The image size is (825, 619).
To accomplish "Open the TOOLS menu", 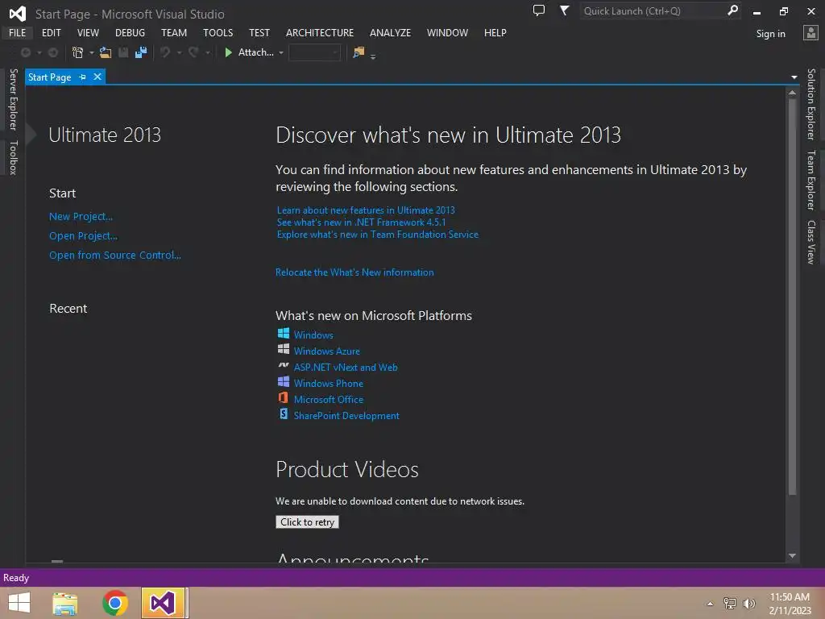I will coord(218,32).
